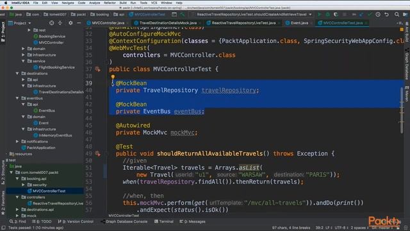Click the yellow intention light bulb
This screenshot has width=410, height=231.
pos(113,77)
